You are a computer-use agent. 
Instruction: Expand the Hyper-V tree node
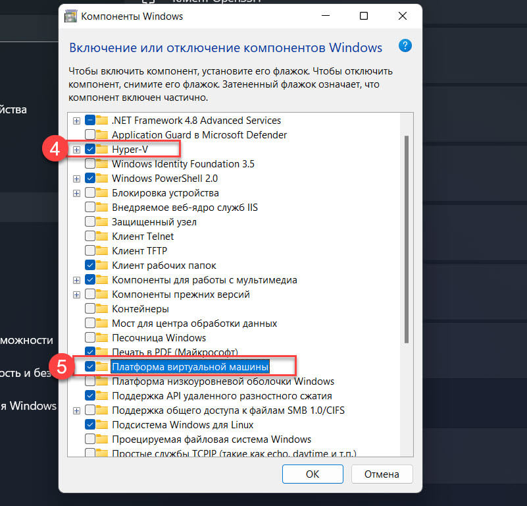pos(76,150)
